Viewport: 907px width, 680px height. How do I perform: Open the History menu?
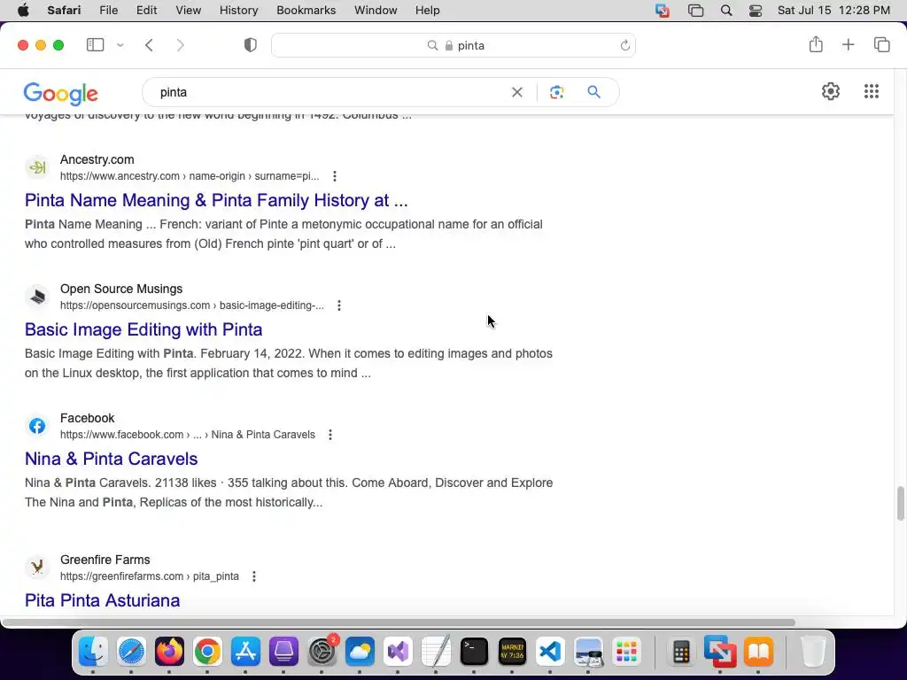pos(238,11)
